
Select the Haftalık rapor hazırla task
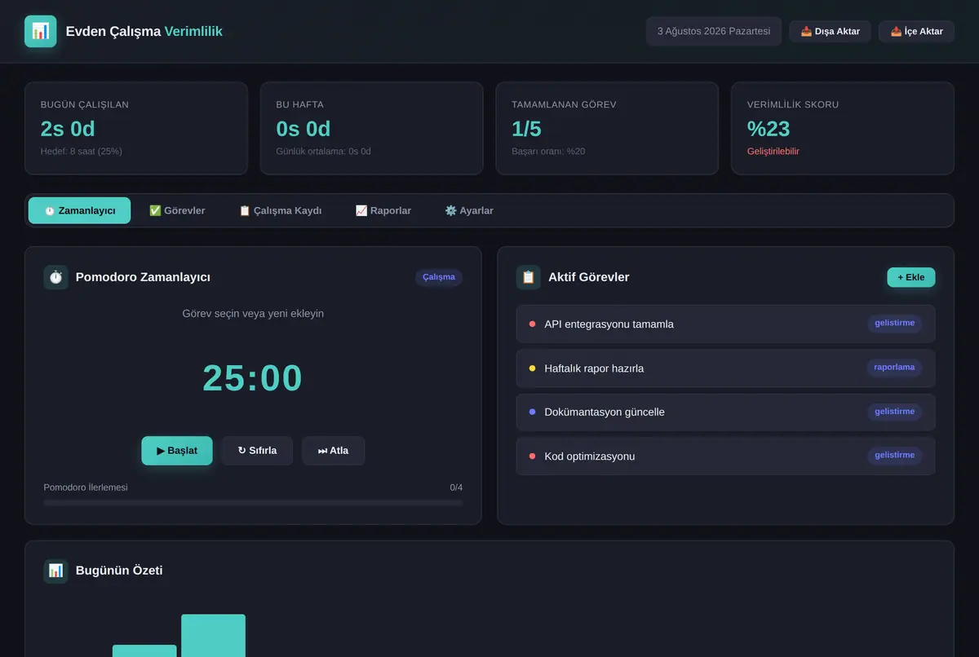[x=726, y=368]
